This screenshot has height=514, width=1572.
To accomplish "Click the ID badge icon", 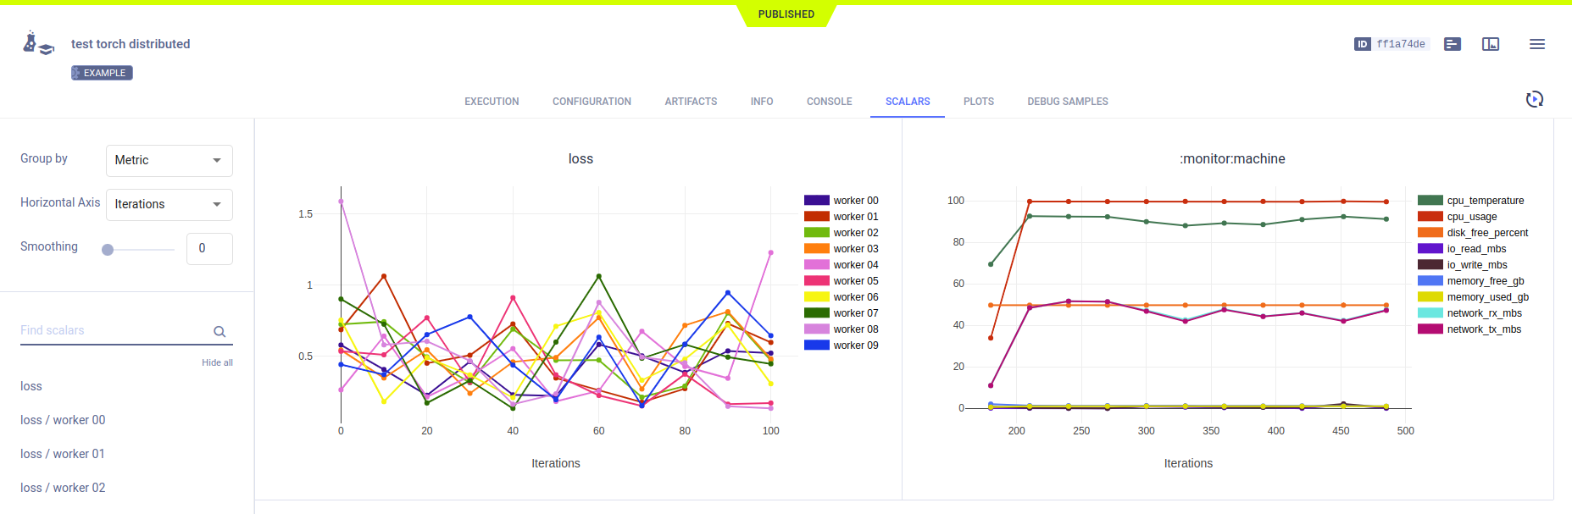I will pos(1362,44).
